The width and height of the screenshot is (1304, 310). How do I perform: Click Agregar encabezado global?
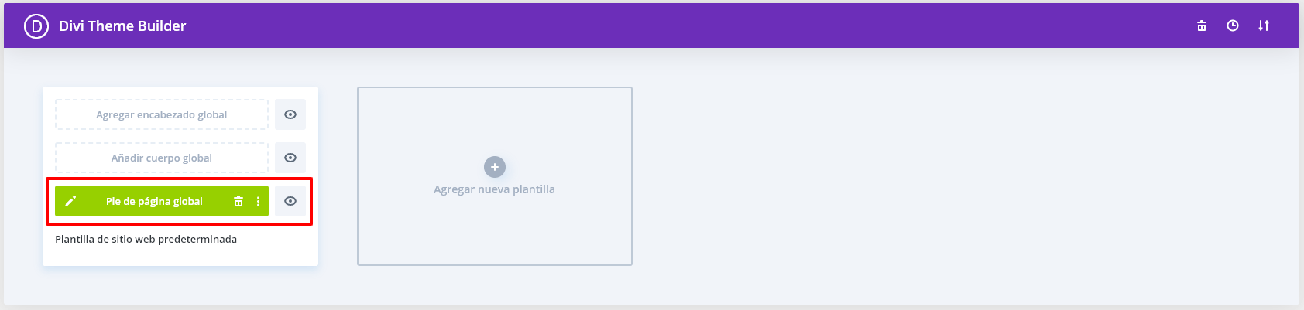pyautogui.click(x=162, y=114)
